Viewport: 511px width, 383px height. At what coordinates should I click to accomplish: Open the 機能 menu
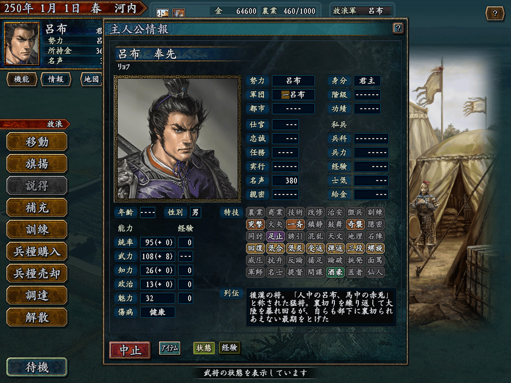21,79
